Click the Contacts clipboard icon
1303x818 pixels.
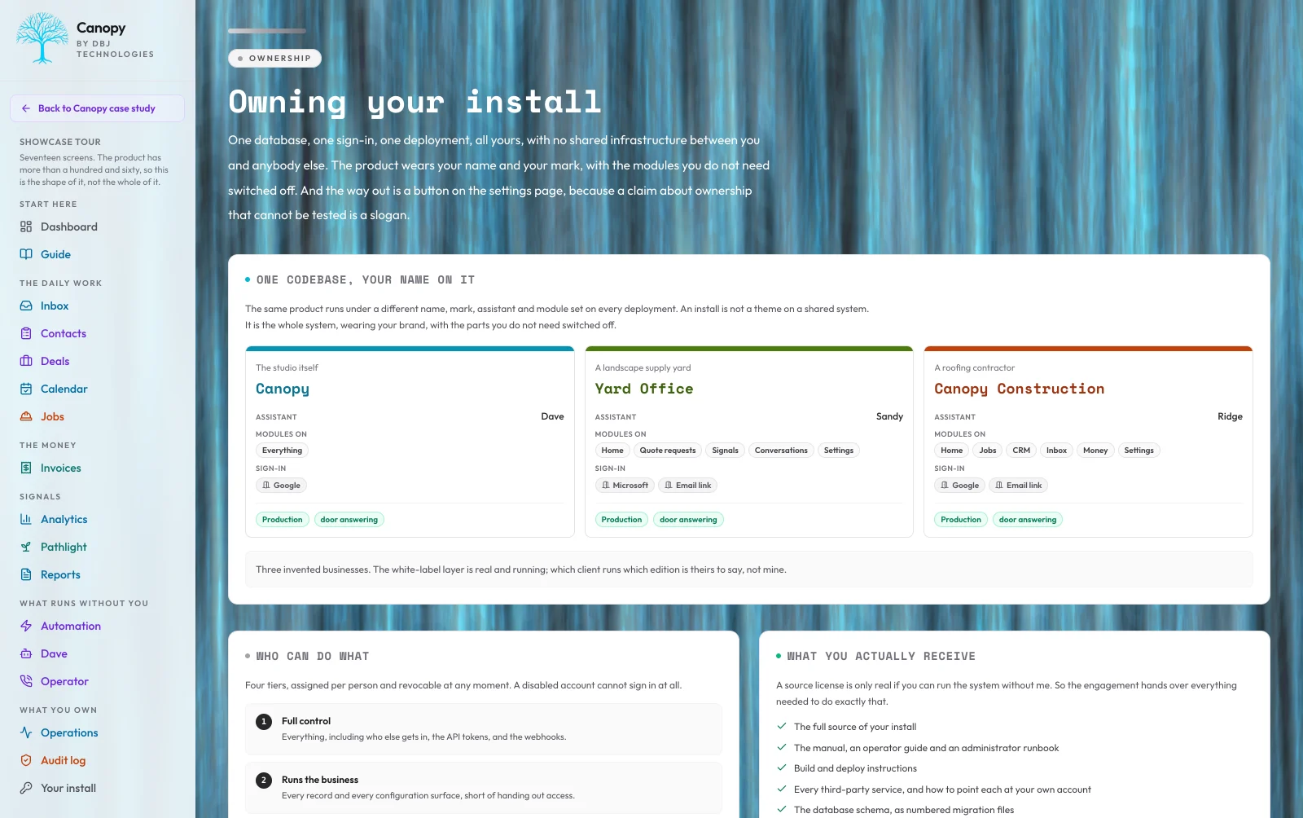[x=26, y=333]
